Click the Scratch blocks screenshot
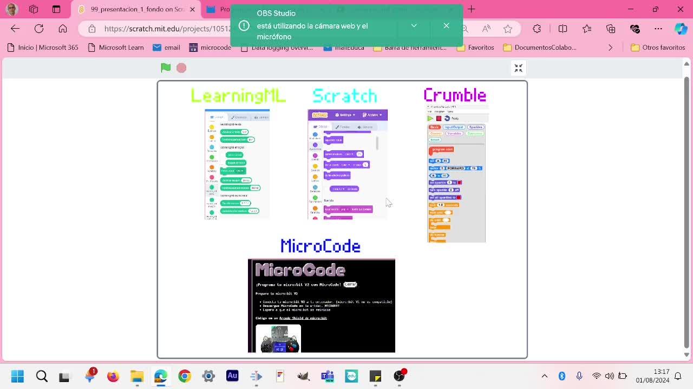 pos(348,164)
